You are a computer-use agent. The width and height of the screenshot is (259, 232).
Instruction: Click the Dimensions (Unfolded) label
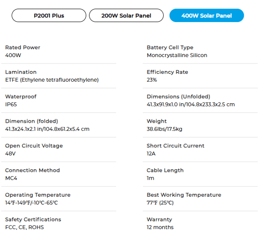[x=178, y=97]
